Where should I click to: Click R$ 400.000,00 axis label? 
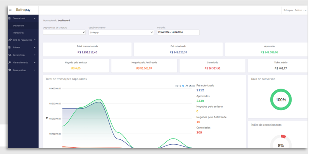(x=55, y=89)
